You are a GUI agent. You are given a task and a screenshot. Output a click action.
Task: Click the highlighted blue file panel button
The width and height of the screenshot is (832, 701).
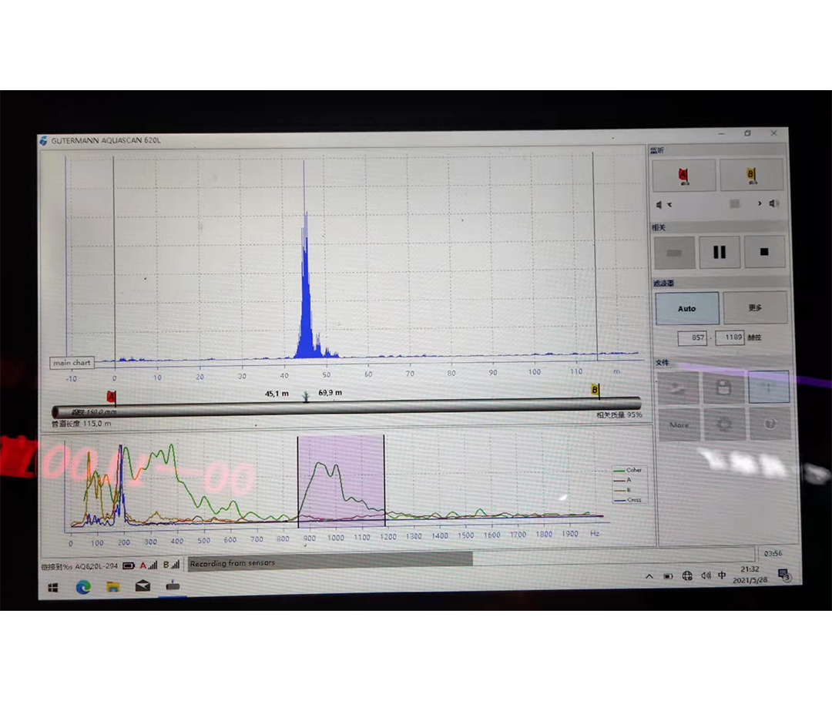[x=769, y=387]
